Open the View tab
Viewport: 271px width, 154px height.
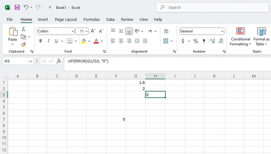tap(143, 20)
